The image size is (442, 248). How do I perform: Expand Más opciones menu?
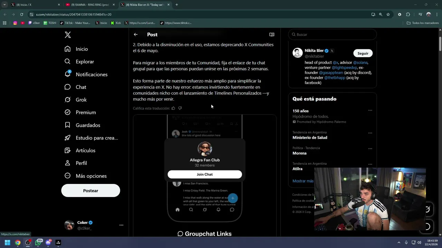[x=86, y=176]
